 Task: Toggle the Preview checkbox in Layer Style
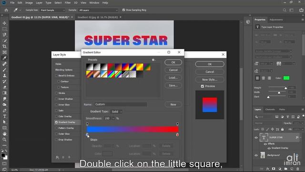pyautogui.click(x=202, y=86)
